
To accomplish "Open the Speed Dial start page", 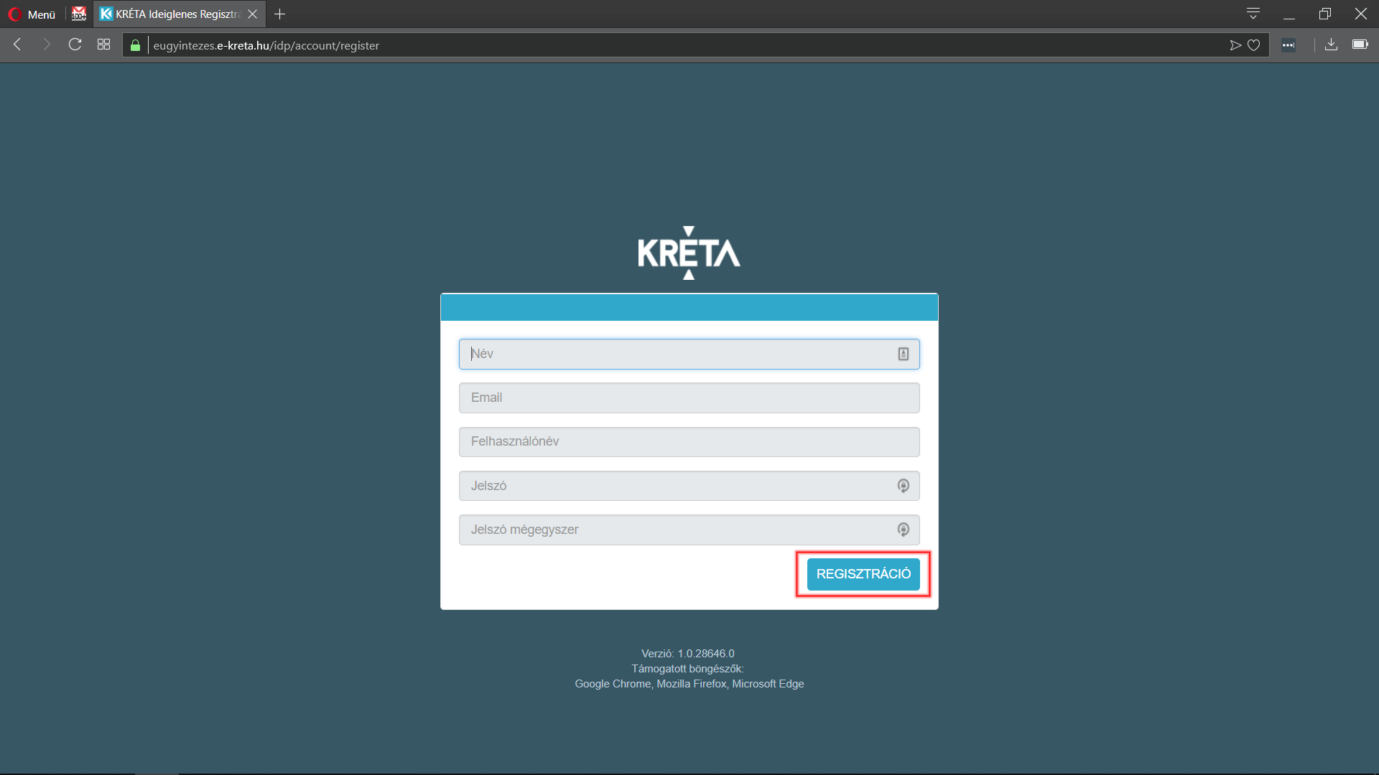I will coord(103,45).
